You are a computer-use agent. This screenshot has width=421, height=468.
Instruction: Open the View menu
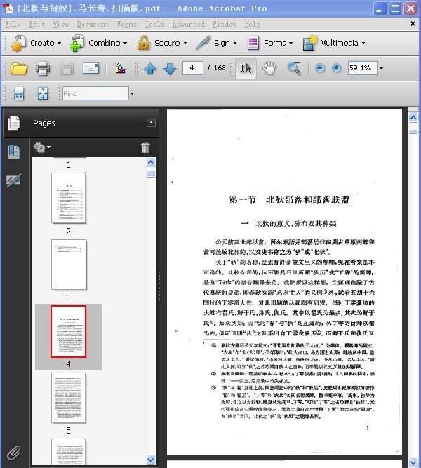61,24
